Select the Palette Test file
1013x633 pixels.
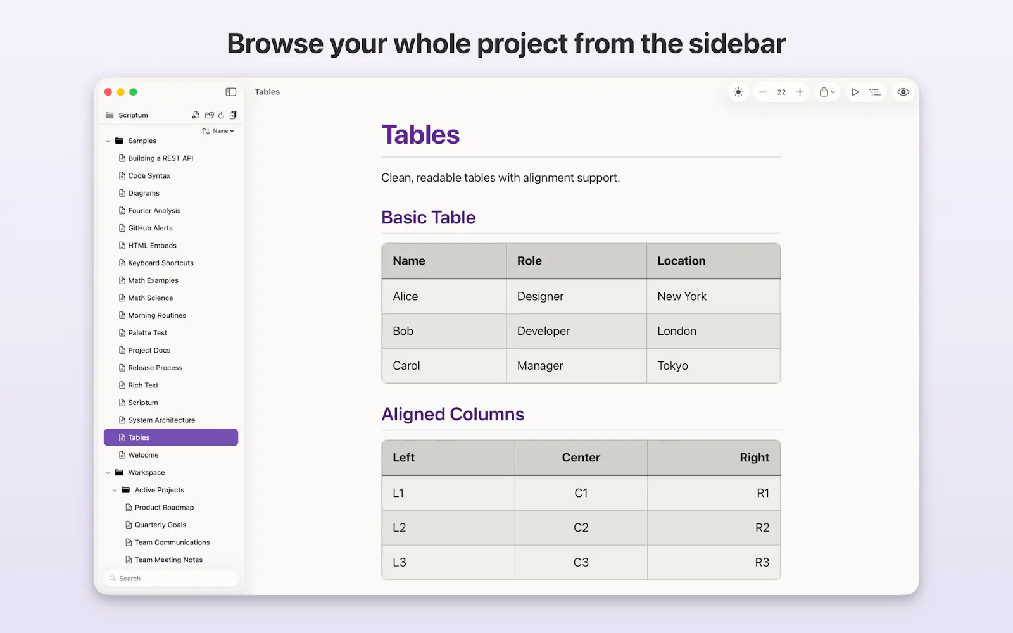pyautogui.click(x=171, y=333)
